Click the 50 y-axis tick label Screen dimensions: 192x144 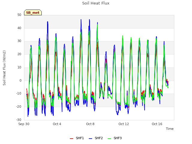pyautogui.click(x=19, y=15)
